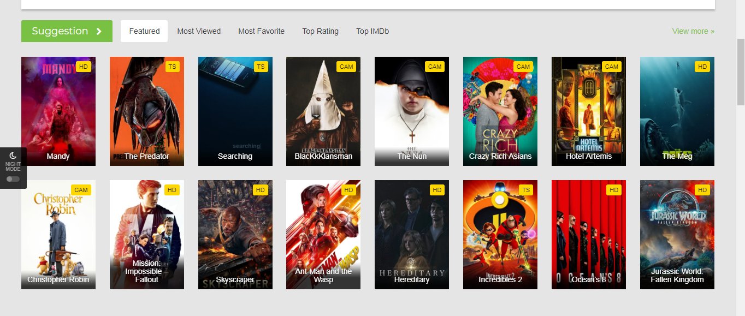Open the Mandy movie poster
Screen dimensions: 745x316
pyautogui.click(x=58, y=111)
